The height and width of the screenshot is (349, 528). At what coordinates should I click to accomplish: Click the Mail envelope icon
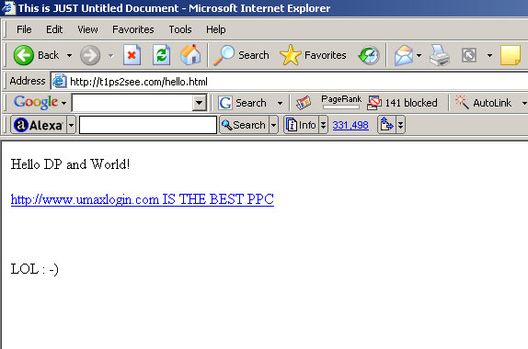coord(404,55)
